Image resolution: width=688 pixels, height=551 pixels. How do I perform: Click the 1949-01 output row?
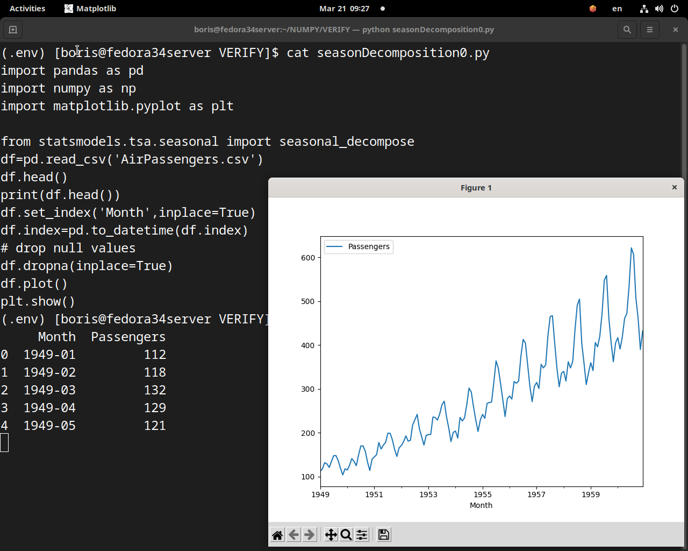(x=83, y=355)
